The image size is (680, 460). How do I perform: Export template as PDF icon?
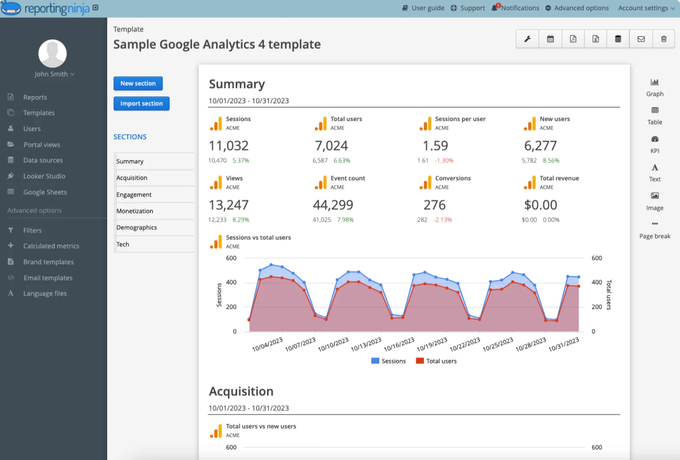click(573, 39)
